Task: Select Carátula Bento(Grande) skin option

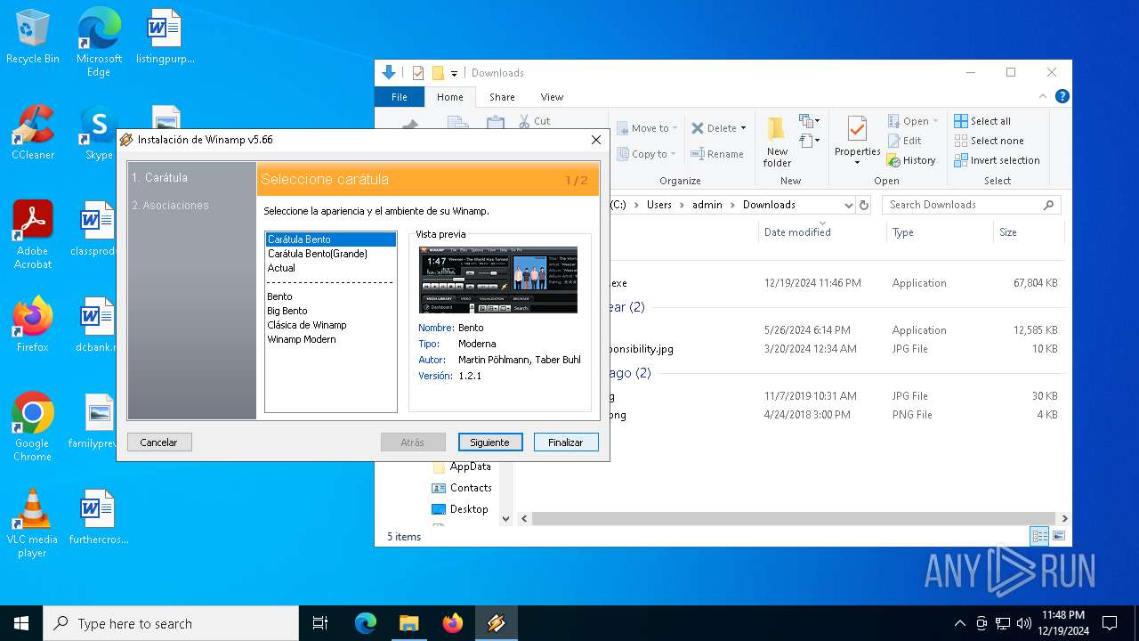Action: tap(331, 254)
